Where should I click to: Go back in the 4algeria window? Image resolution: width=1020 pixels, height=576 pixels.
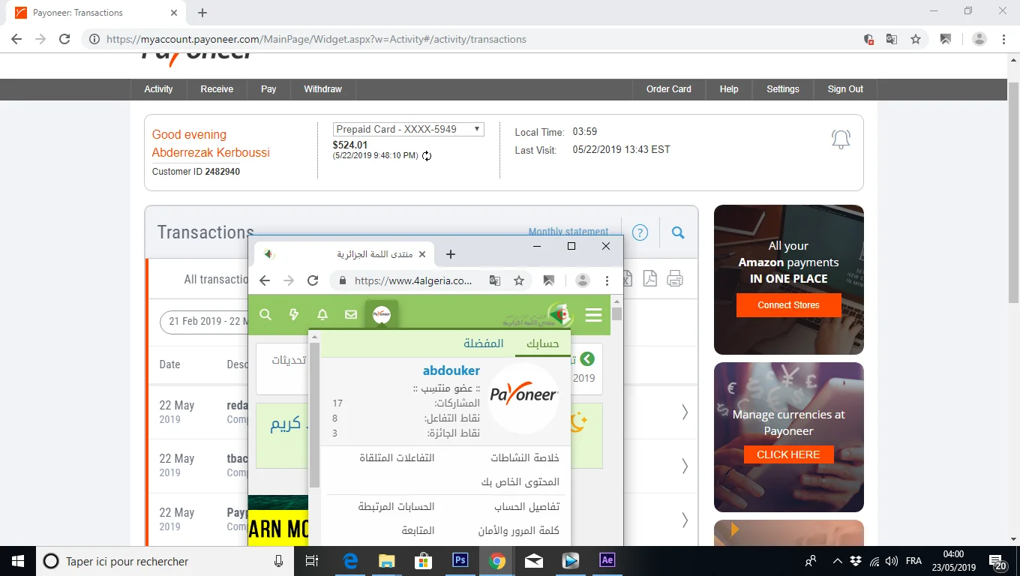(x=265, y=280)
